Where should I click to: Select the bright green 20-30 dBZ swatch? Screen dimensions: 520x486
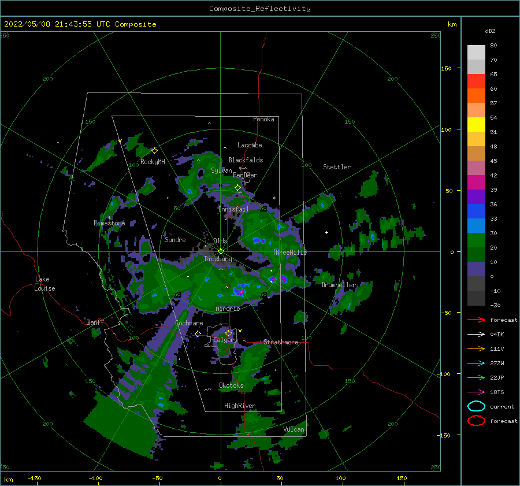[x=476, y=240]
